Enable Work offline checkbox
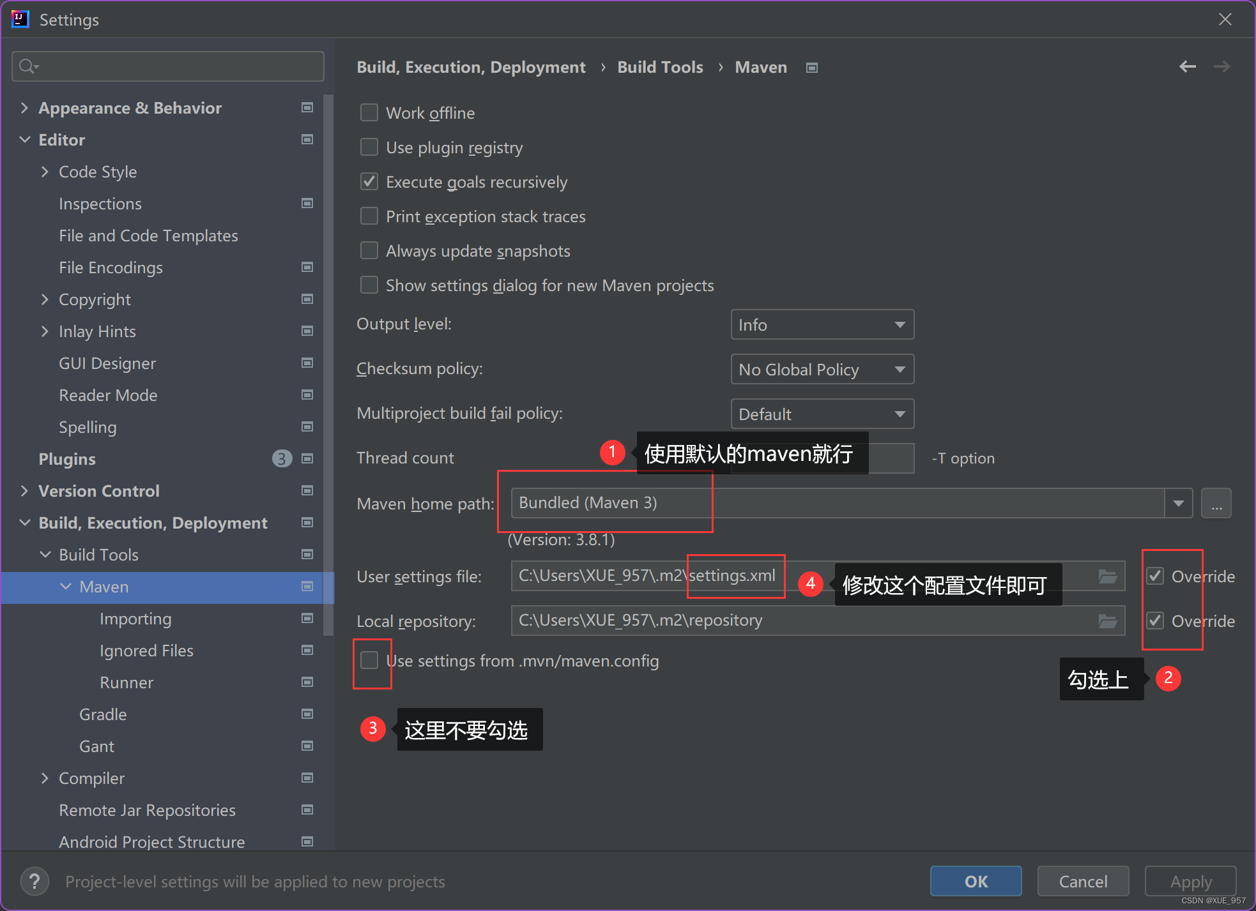The image size is (1256, 911). pyautogui.click(x=369, y=113)
